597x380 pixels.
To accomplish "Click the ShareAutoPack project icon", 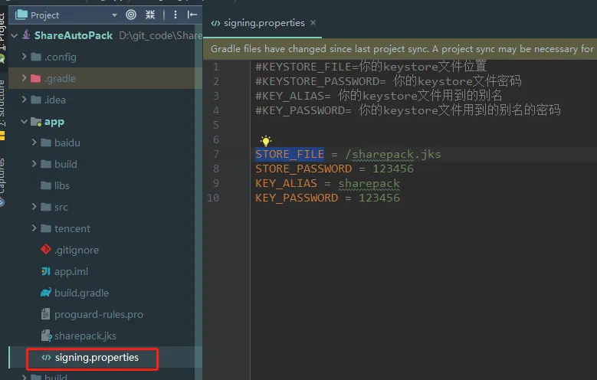I will [x=26, y=35].
